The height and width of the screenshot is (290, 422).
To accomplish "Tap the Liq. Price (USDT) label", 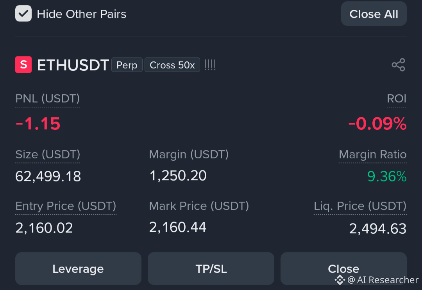I will tap(360, 206).
